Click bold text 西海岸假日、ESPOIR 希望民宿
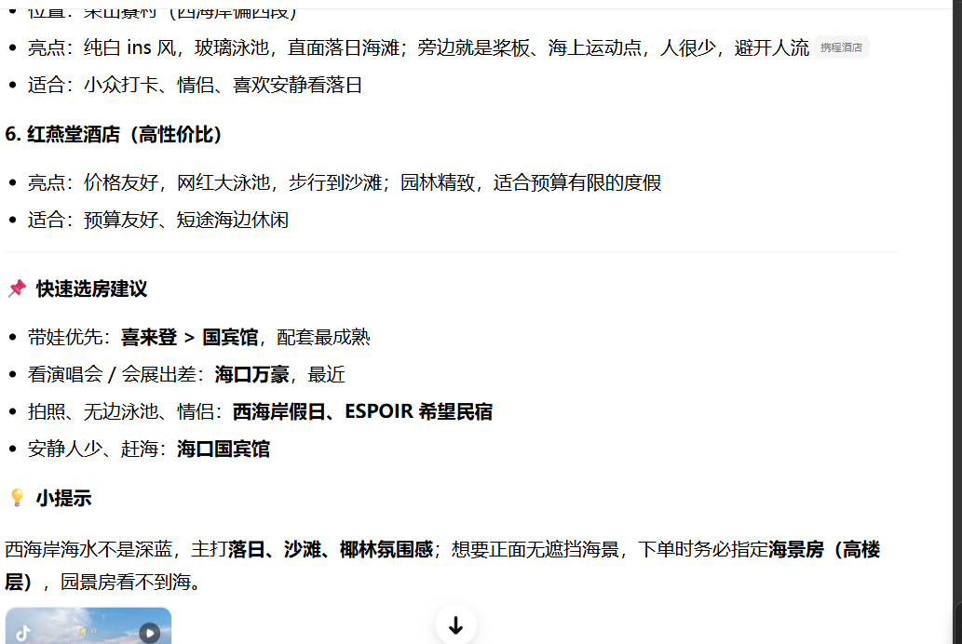The image size is (962, 644). point(362,411)
